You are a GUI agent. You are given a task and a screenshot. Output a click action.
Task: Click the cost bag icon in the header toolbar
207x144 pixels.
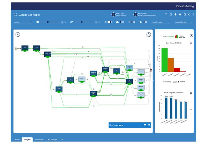click(175, 14)
